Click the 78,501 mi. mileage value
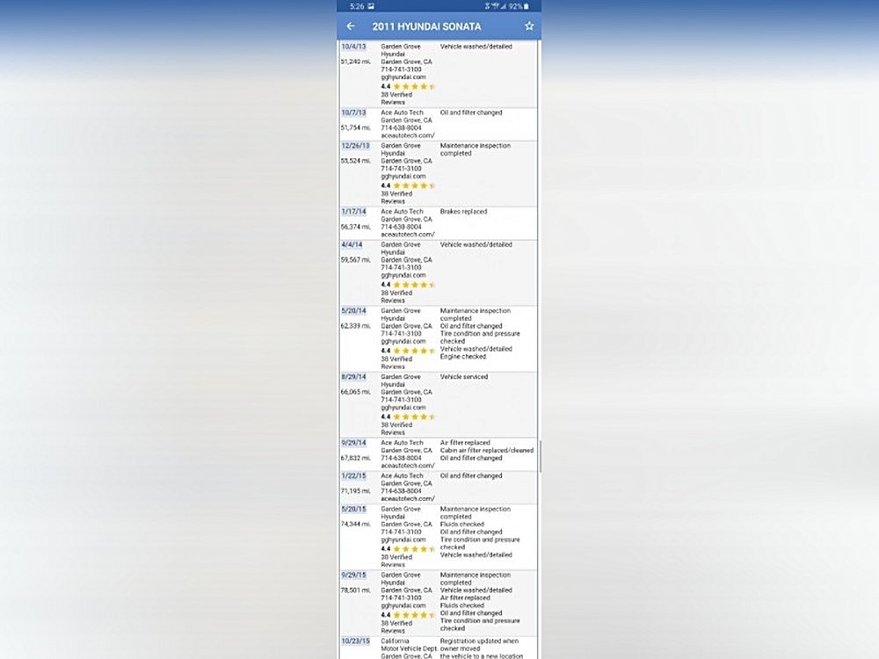 click(x=355, y=590)
